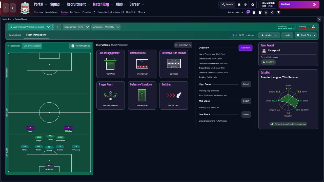Image resolution: width=324 pixels, height=182 pixels.
Task: Click Select for High Press
Action: tap(246, 84)
